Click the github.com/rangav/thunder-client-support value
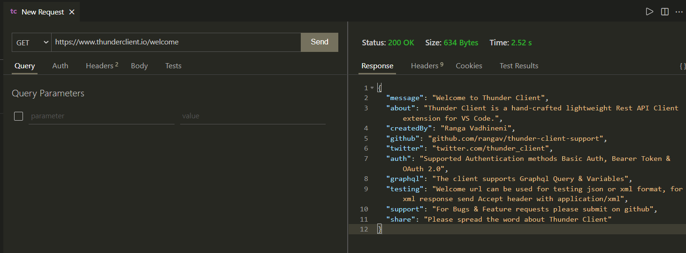 515,138
